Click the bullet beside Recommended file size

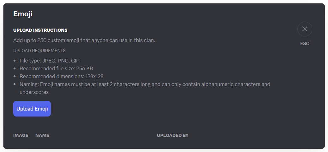(15, 68)
